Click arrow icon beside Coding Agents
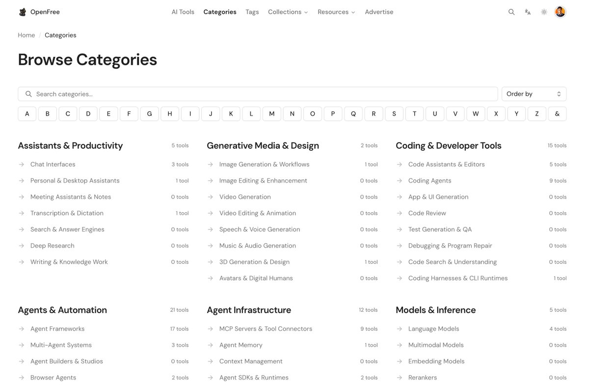The height and width of the screenshot is (388, 589). [x=400, y=181]
